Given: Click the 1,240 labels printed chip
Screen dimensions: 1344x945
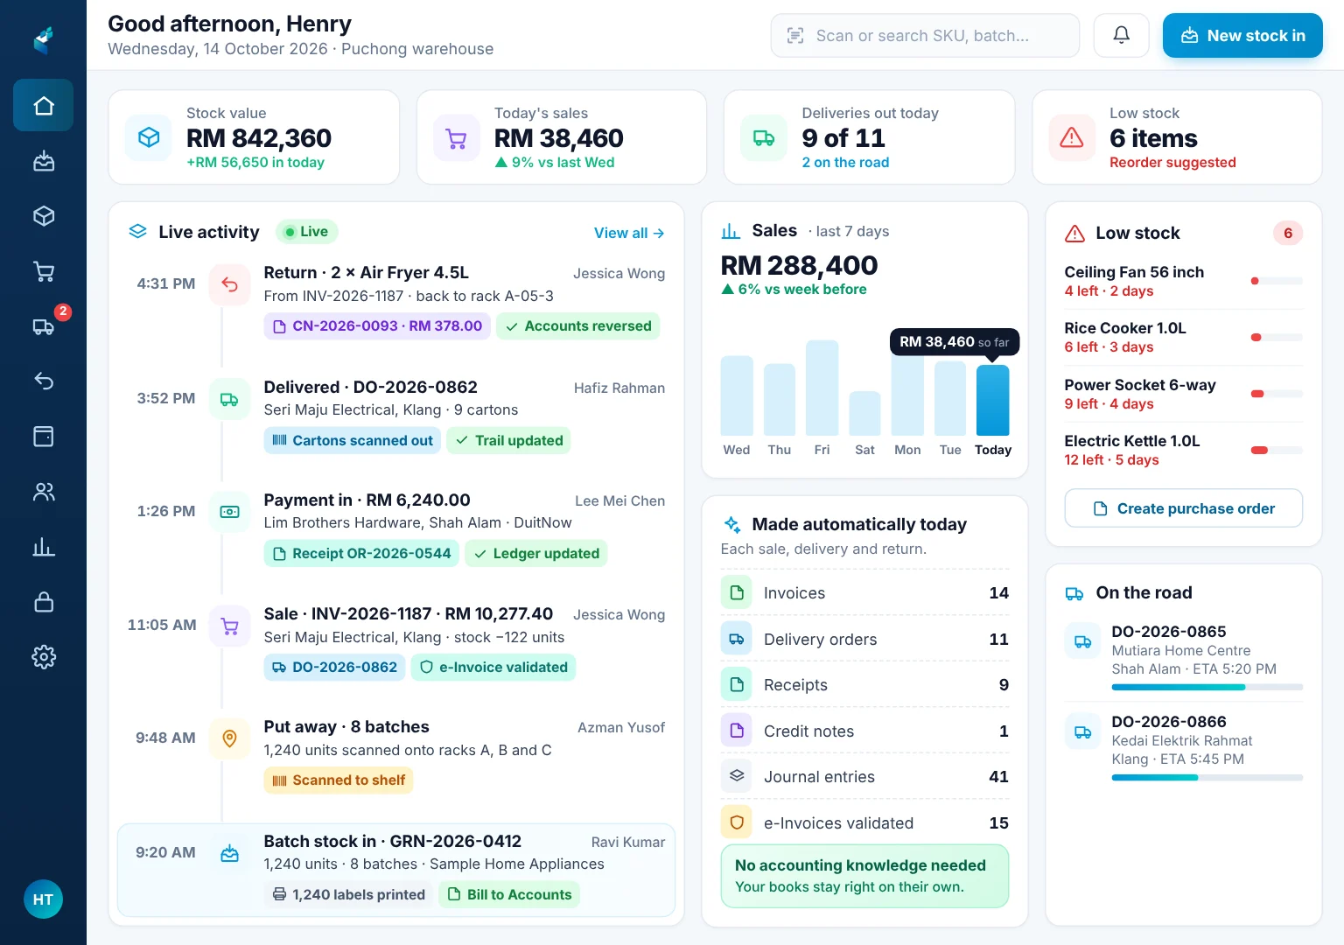Looking at the screenshot, I should click(x=348, y=894).
